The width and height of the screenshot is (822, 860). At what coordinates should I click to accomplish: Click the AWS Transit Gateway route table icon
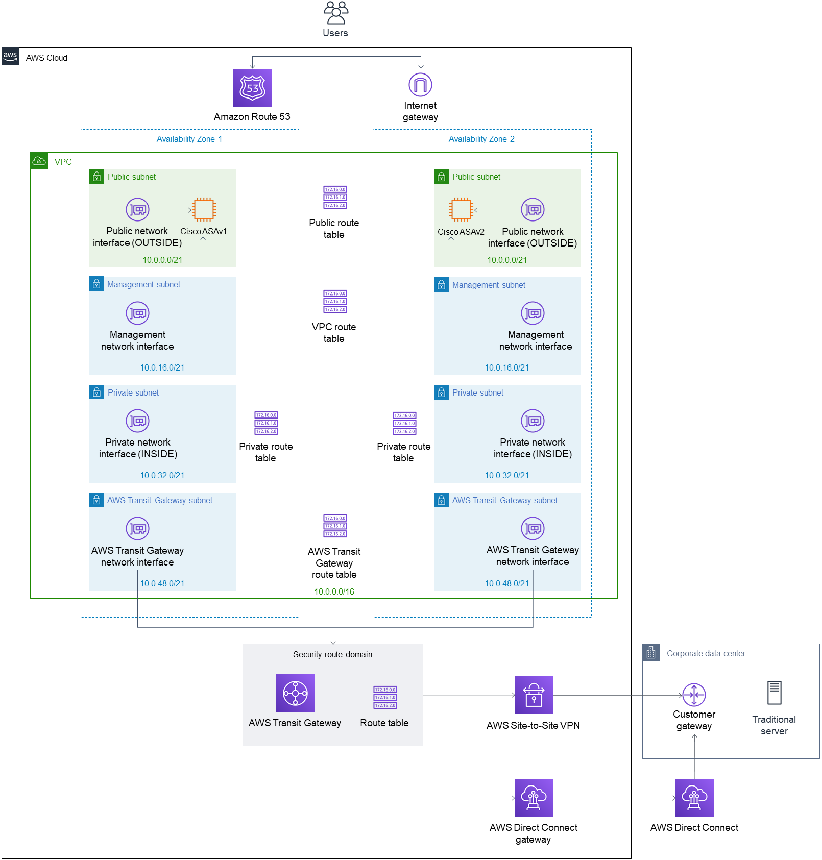tap(335, 526)
